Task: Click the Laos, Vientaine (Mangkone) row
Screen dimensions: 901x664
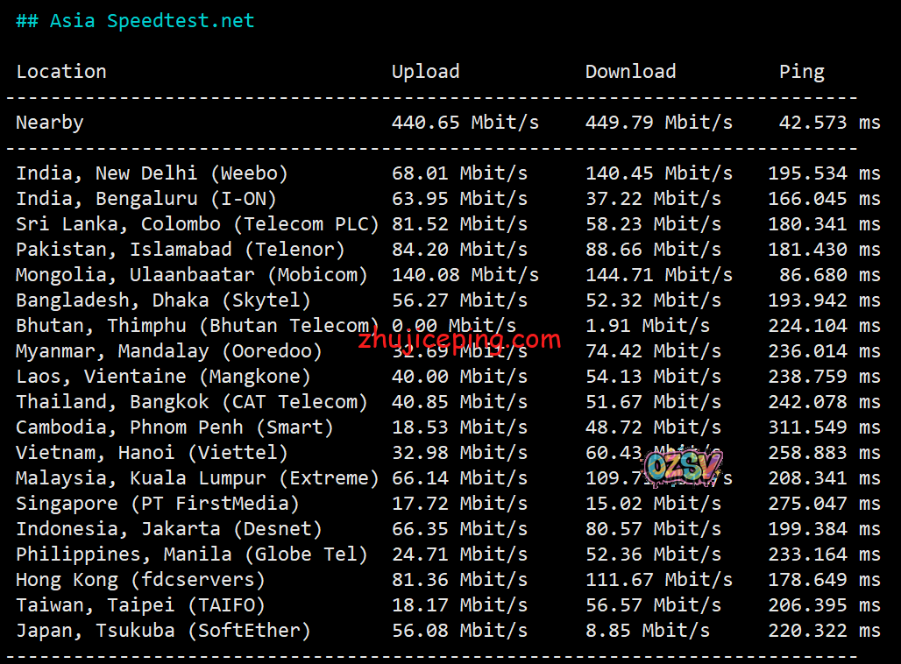Action: pyautogui.click(x=163, y=377)
